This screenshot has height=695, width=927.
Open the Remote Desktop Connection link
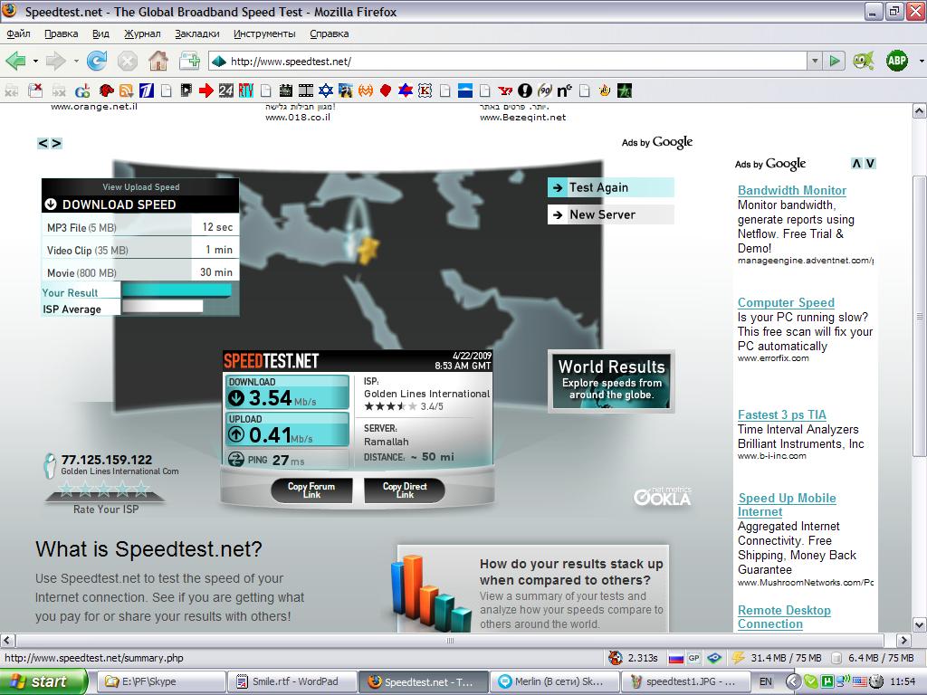tap(784, 617)
